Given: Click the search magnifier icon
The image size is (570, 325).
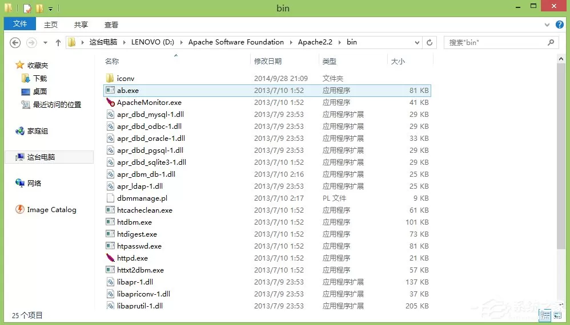Looking at the screenshot, I should [x=551, y=42].
